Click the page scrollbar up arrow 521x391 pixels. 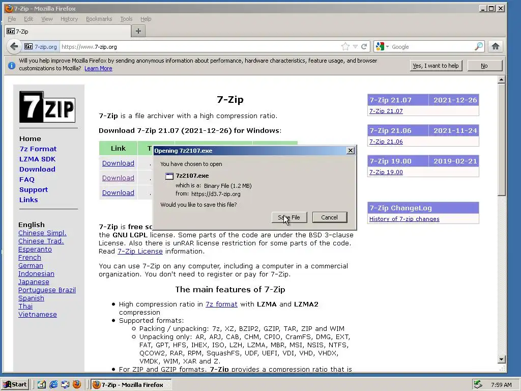[501, 79]
